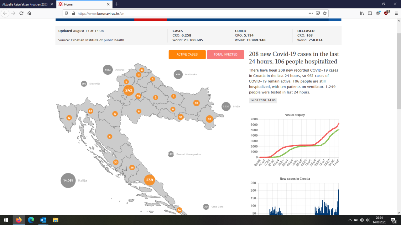Click the Italija 14.081 bubble
Image resolution: width=401 pixels, height=225 pixels.
pyautogui.click(x=68, y=180)
